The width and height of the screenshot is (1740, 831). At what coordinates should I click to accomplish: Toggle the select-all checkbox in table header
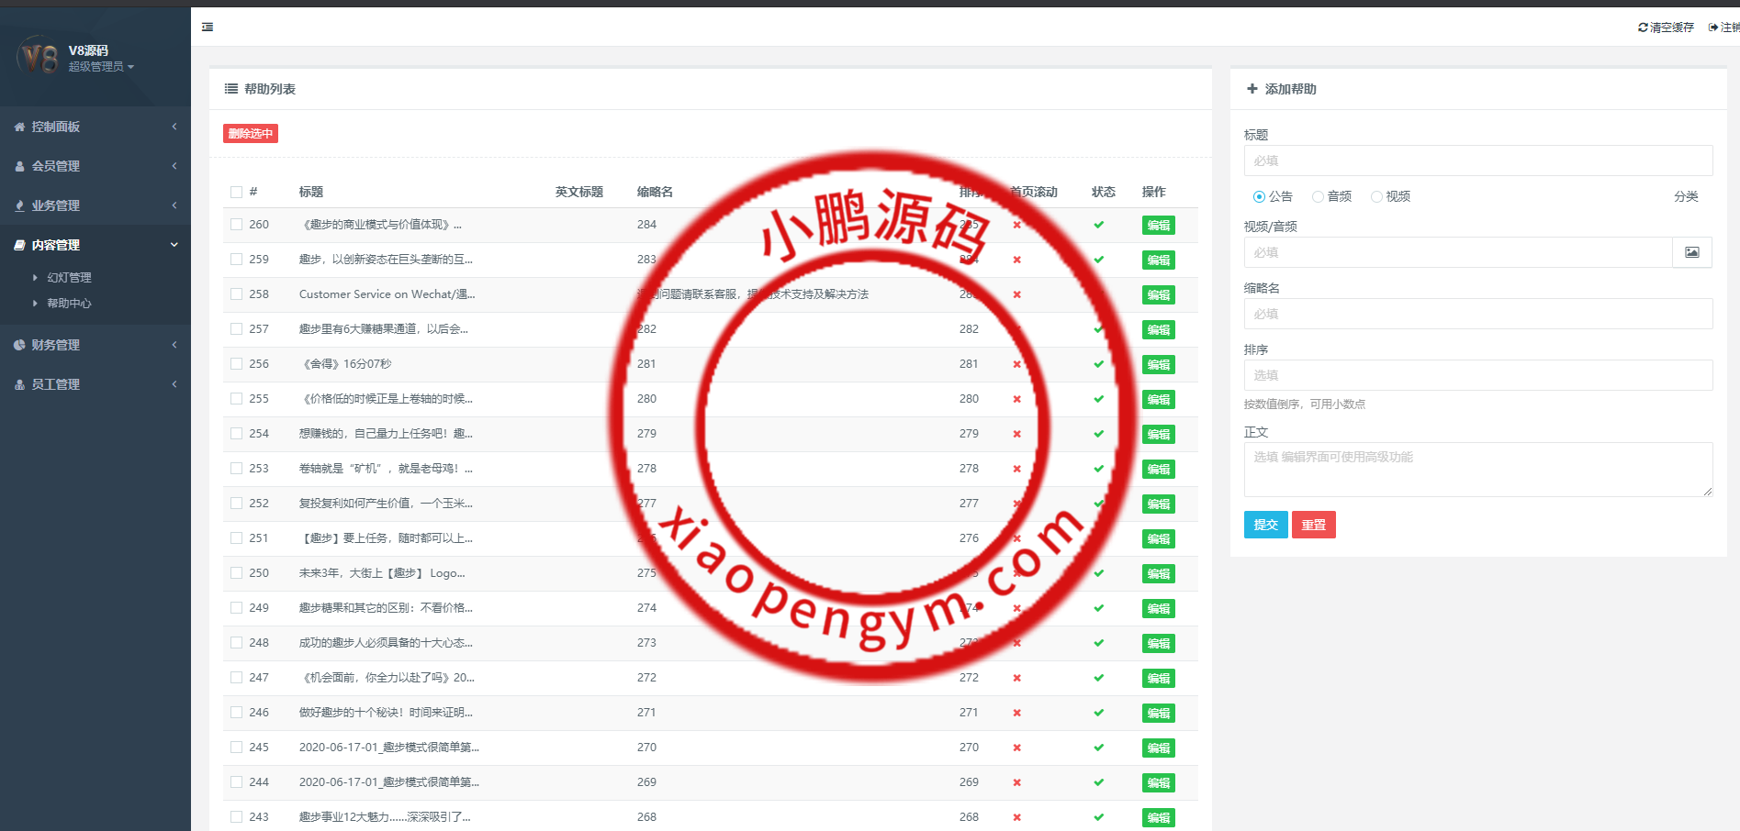point(236,192)
